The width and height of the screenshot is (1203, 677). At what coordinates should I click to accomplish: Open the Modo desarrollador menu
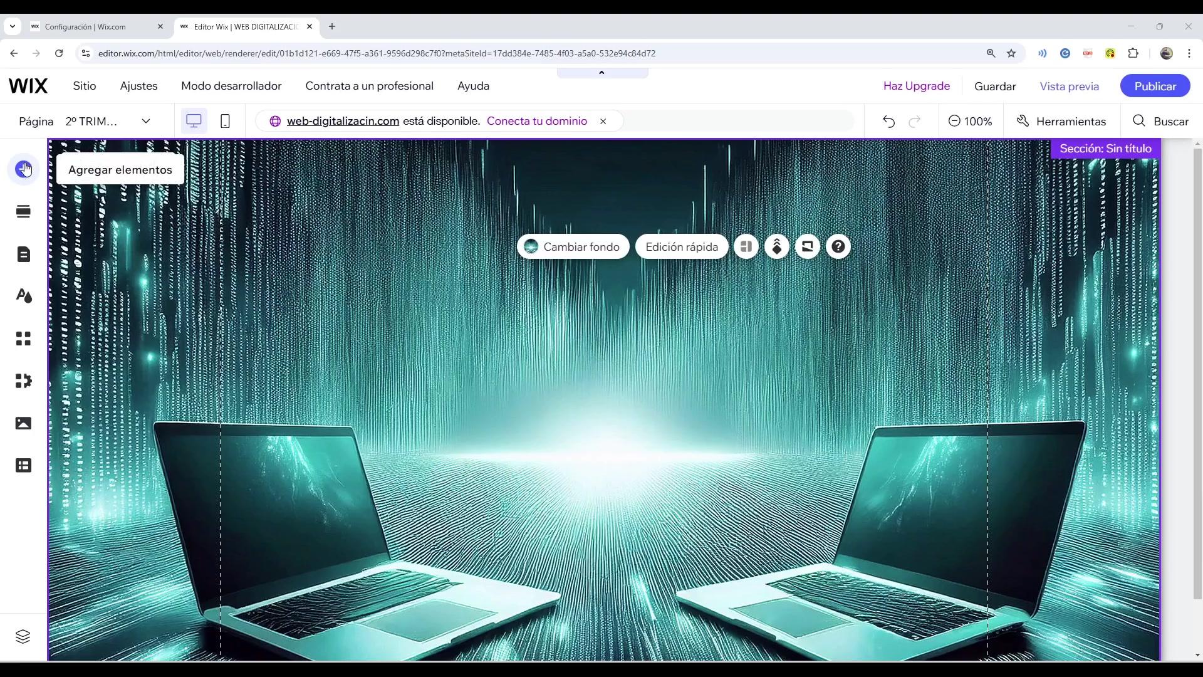[231, 86]
